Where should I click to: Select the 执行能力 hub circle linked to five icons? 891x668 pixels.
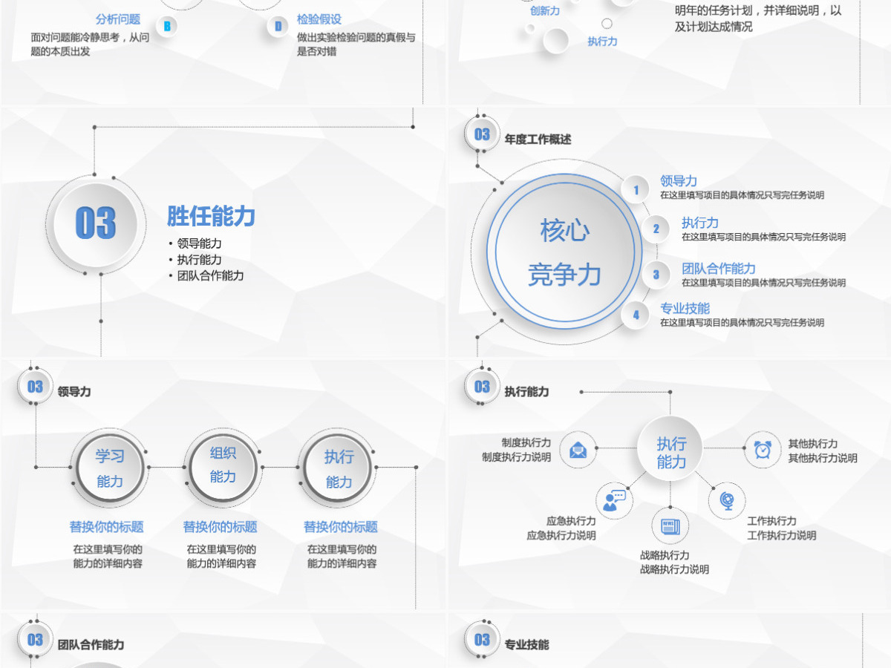pos(670,449)
